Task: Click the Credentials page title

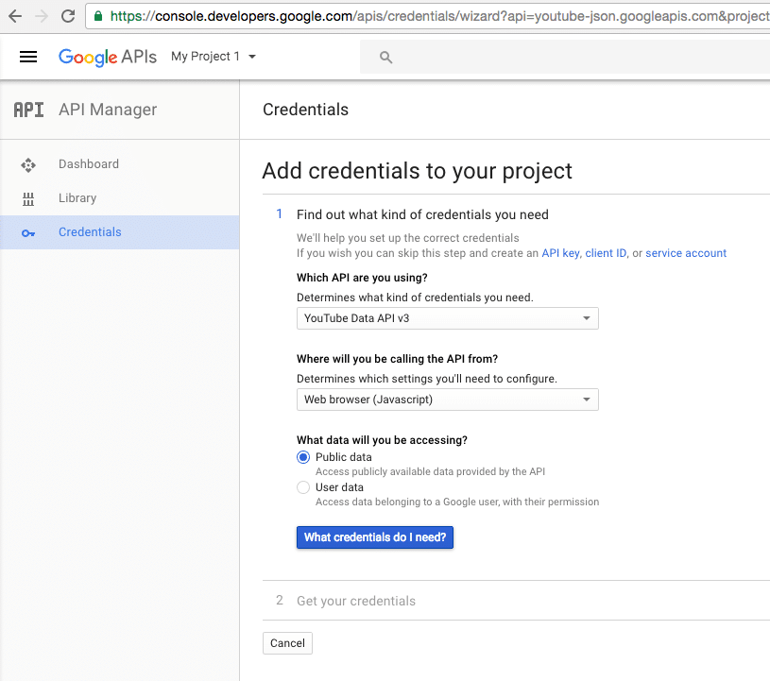Action: (305, 110)
